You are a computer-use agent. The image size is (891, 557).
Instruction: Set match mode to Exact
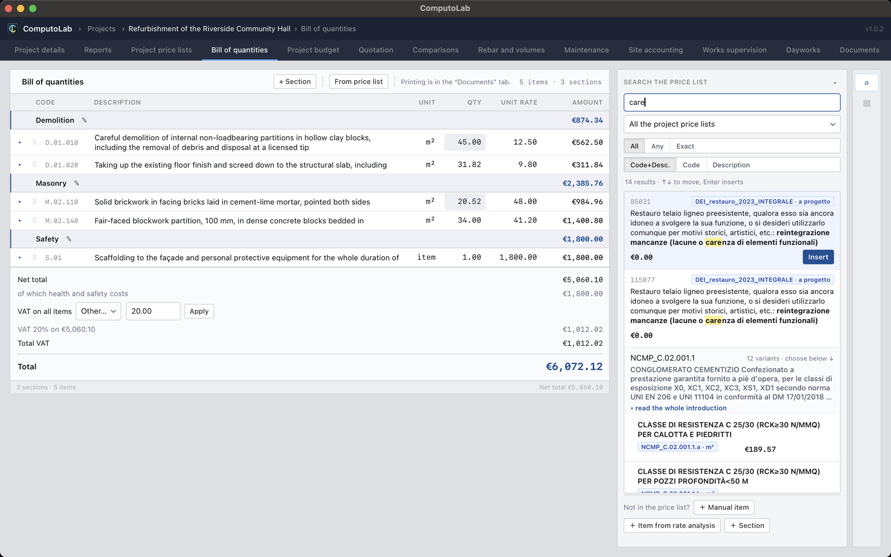point(685,146)
